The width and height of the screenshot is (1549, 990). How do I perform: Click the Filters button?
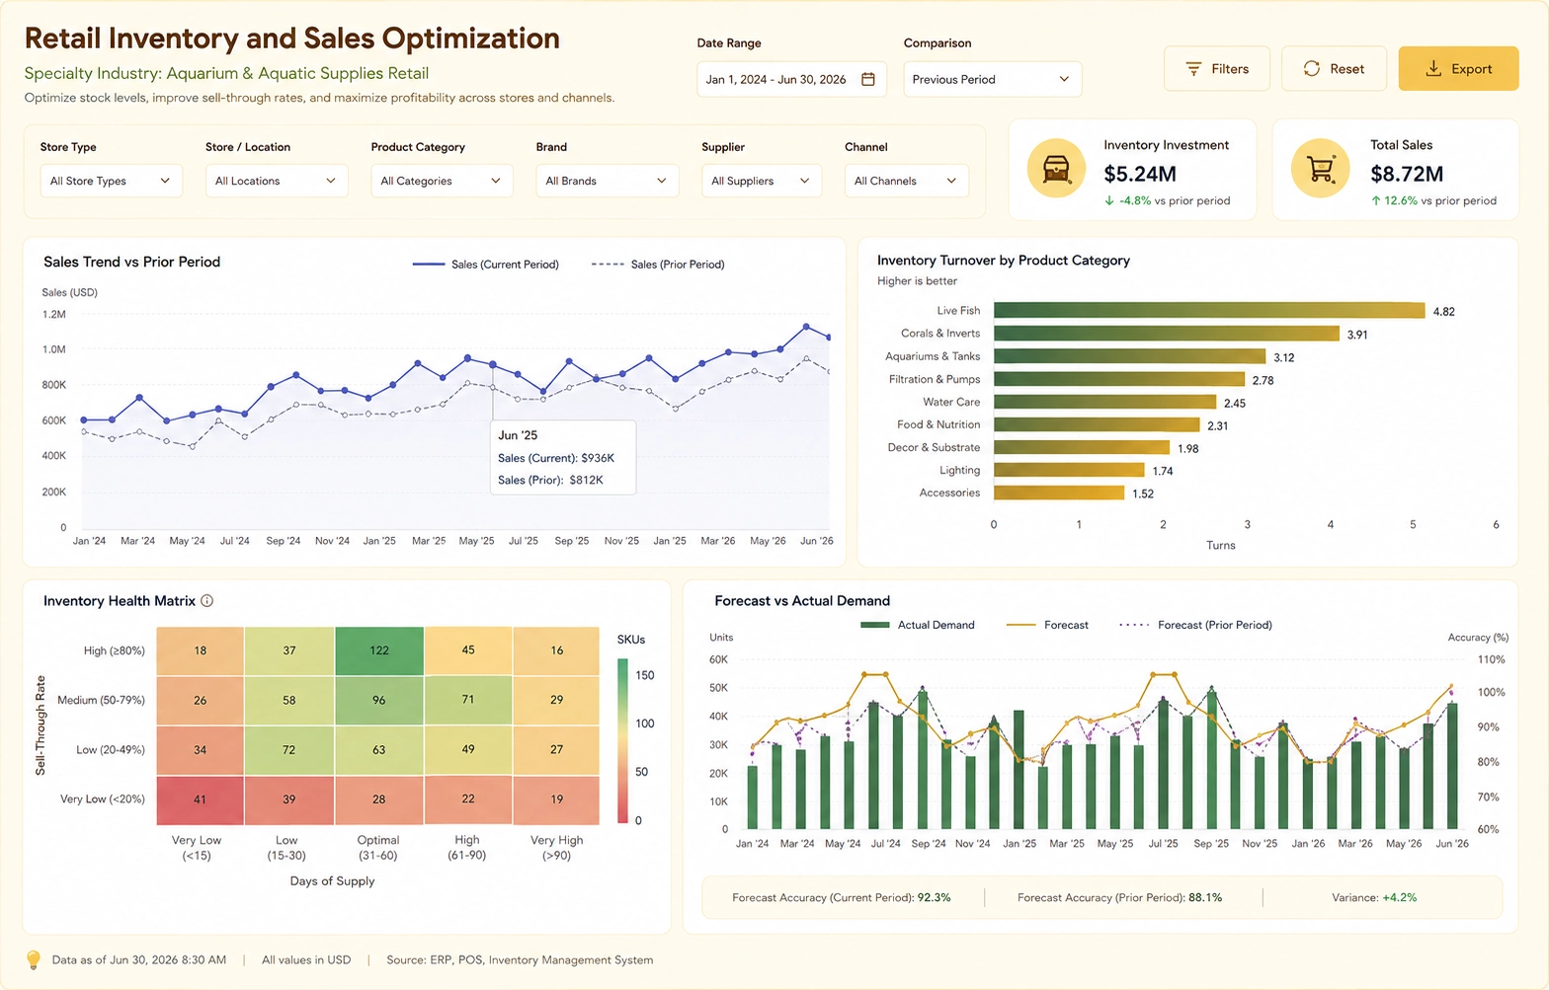pyautogui.click(x=1217, y=69)
